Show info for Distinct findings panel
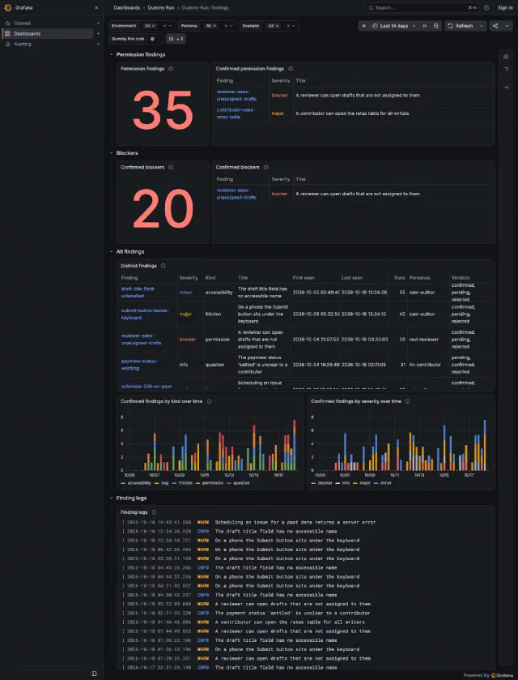518x680 pixels. point(163,266)
